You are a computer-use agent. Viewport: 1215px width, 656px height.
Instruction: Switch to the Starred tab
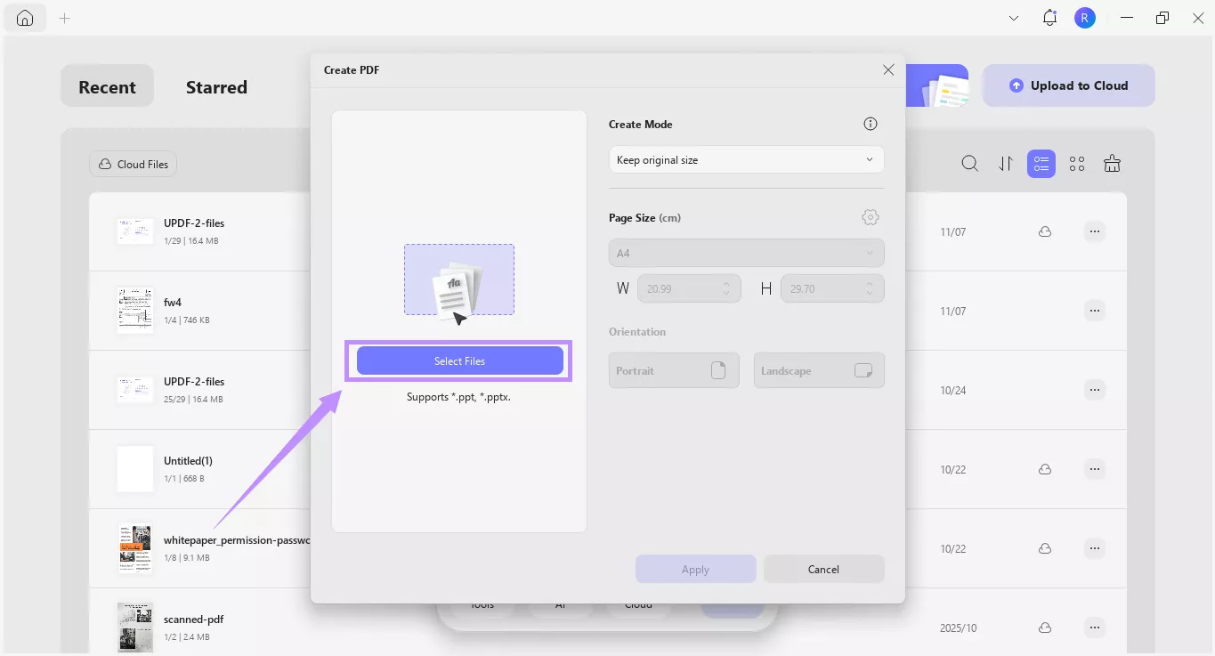[x=215, y=86]
